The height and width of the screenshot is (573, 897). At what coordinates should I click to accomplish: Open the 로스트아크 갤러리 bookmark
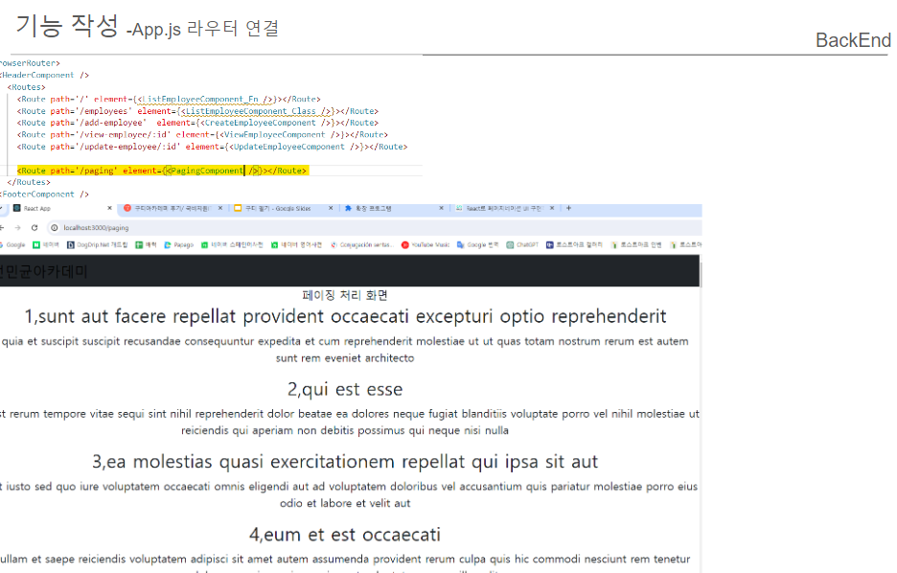pos(574,244)
